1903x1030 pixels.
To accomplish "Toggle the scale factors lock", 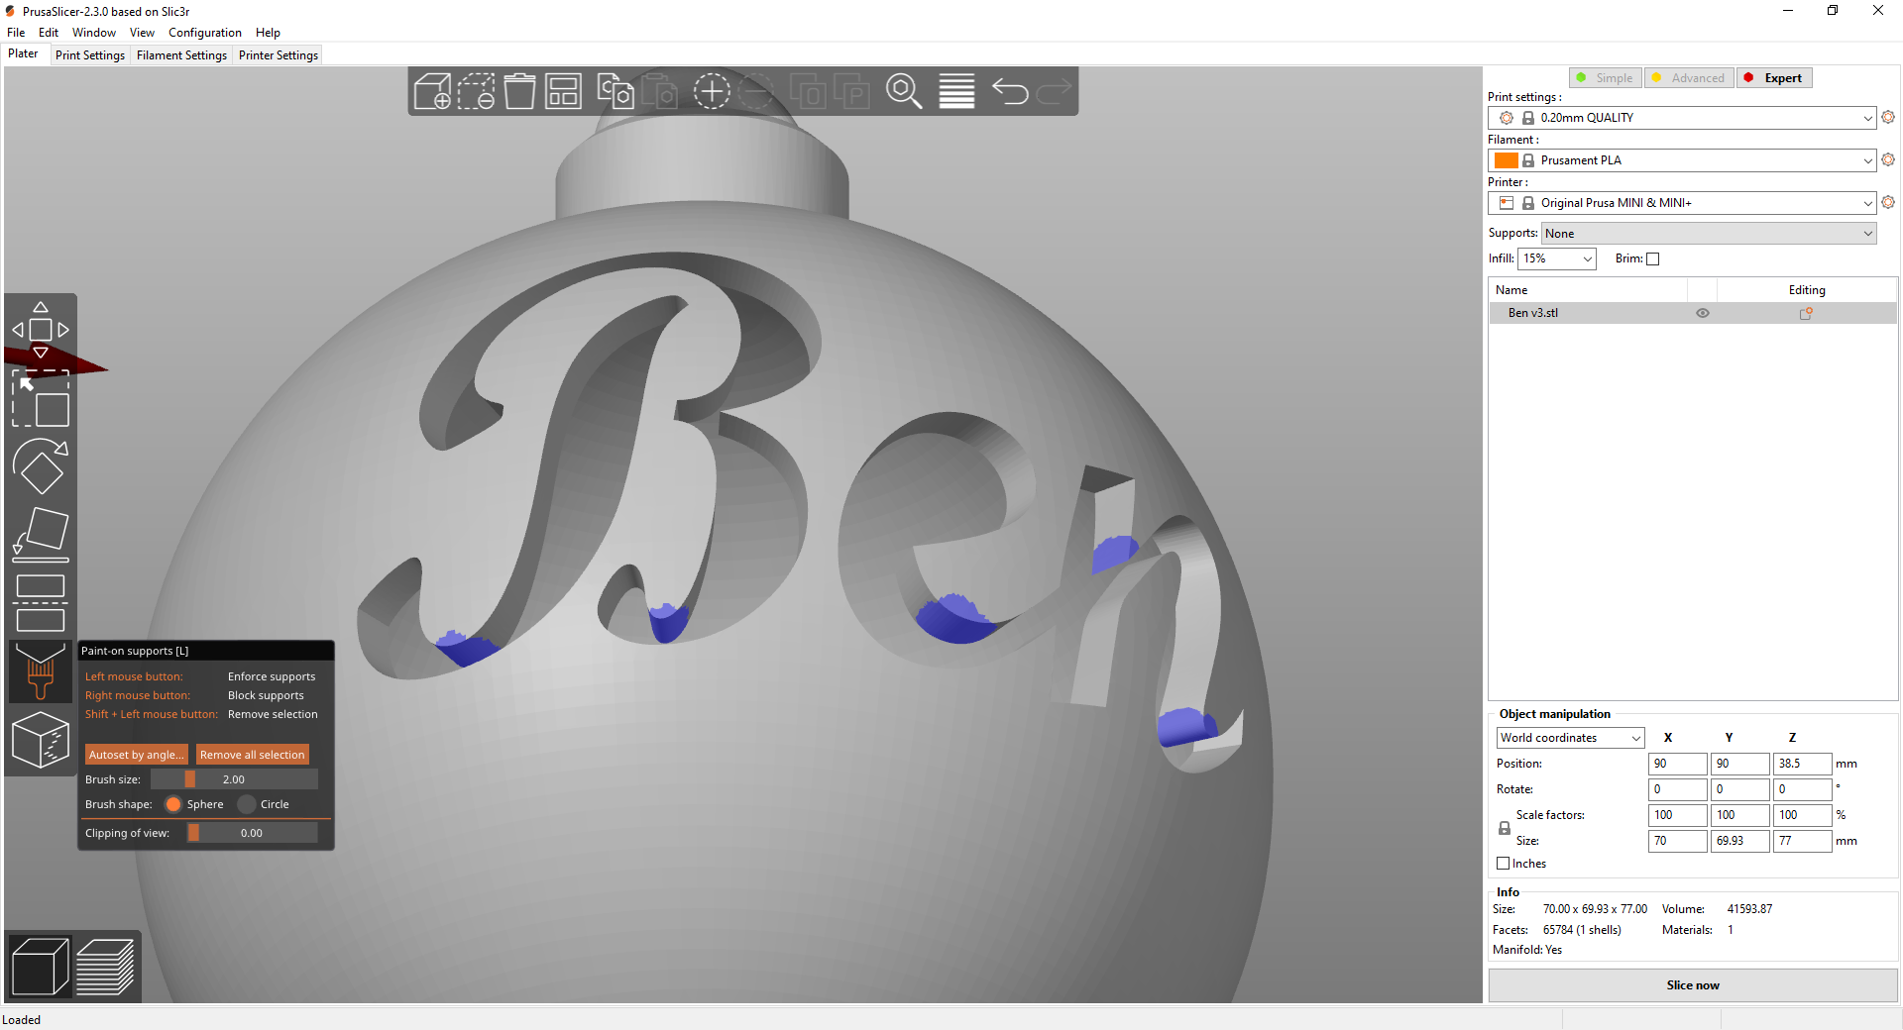I will pos(1505,828).
